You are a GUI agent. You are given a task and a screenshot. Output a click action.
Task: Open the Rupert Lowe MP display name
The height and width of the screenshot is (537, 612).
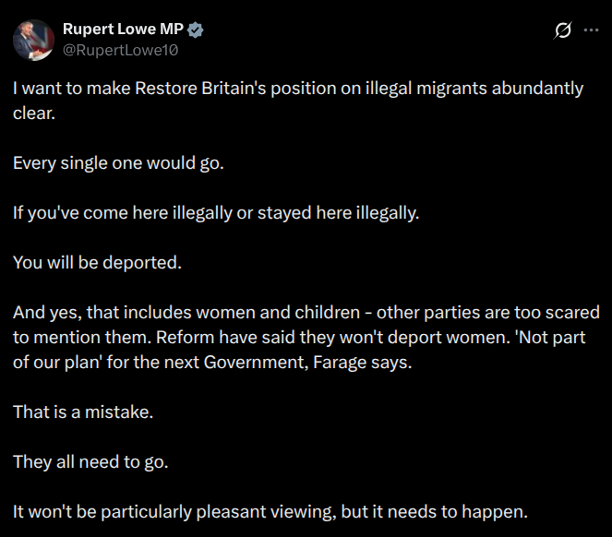point(123,30)
